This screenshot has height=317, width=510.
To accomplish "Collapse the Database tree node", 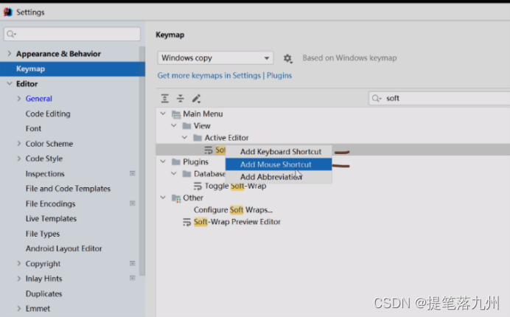I will tap(174, 173).
